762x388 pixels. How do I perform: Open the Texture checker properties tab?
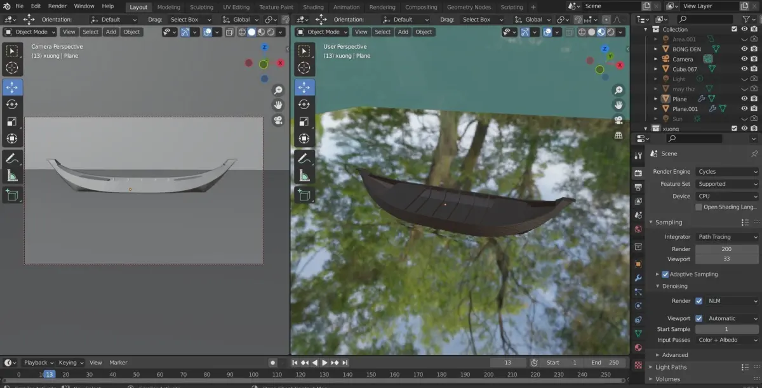pyautogui.click(x=638, y=365)
